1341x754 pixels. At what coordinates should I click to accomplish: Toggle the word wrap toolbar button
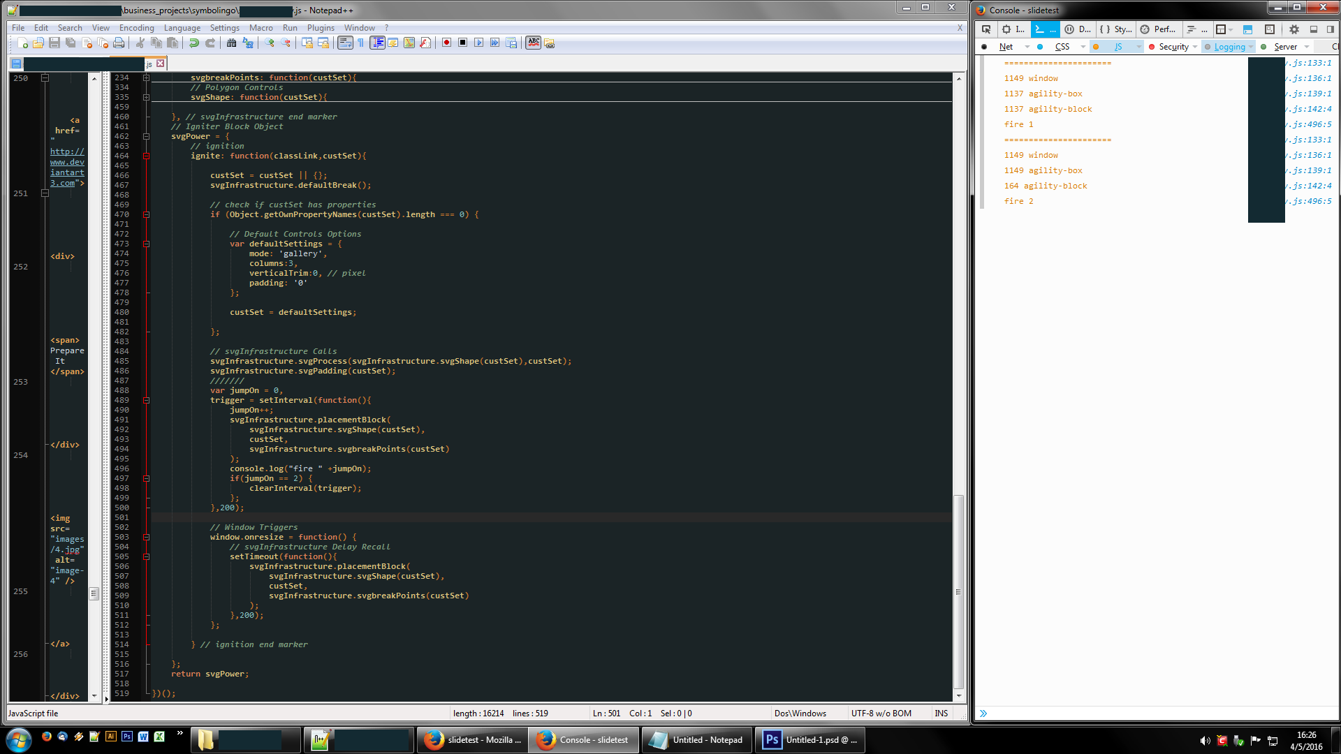click(x=345, y=43)
